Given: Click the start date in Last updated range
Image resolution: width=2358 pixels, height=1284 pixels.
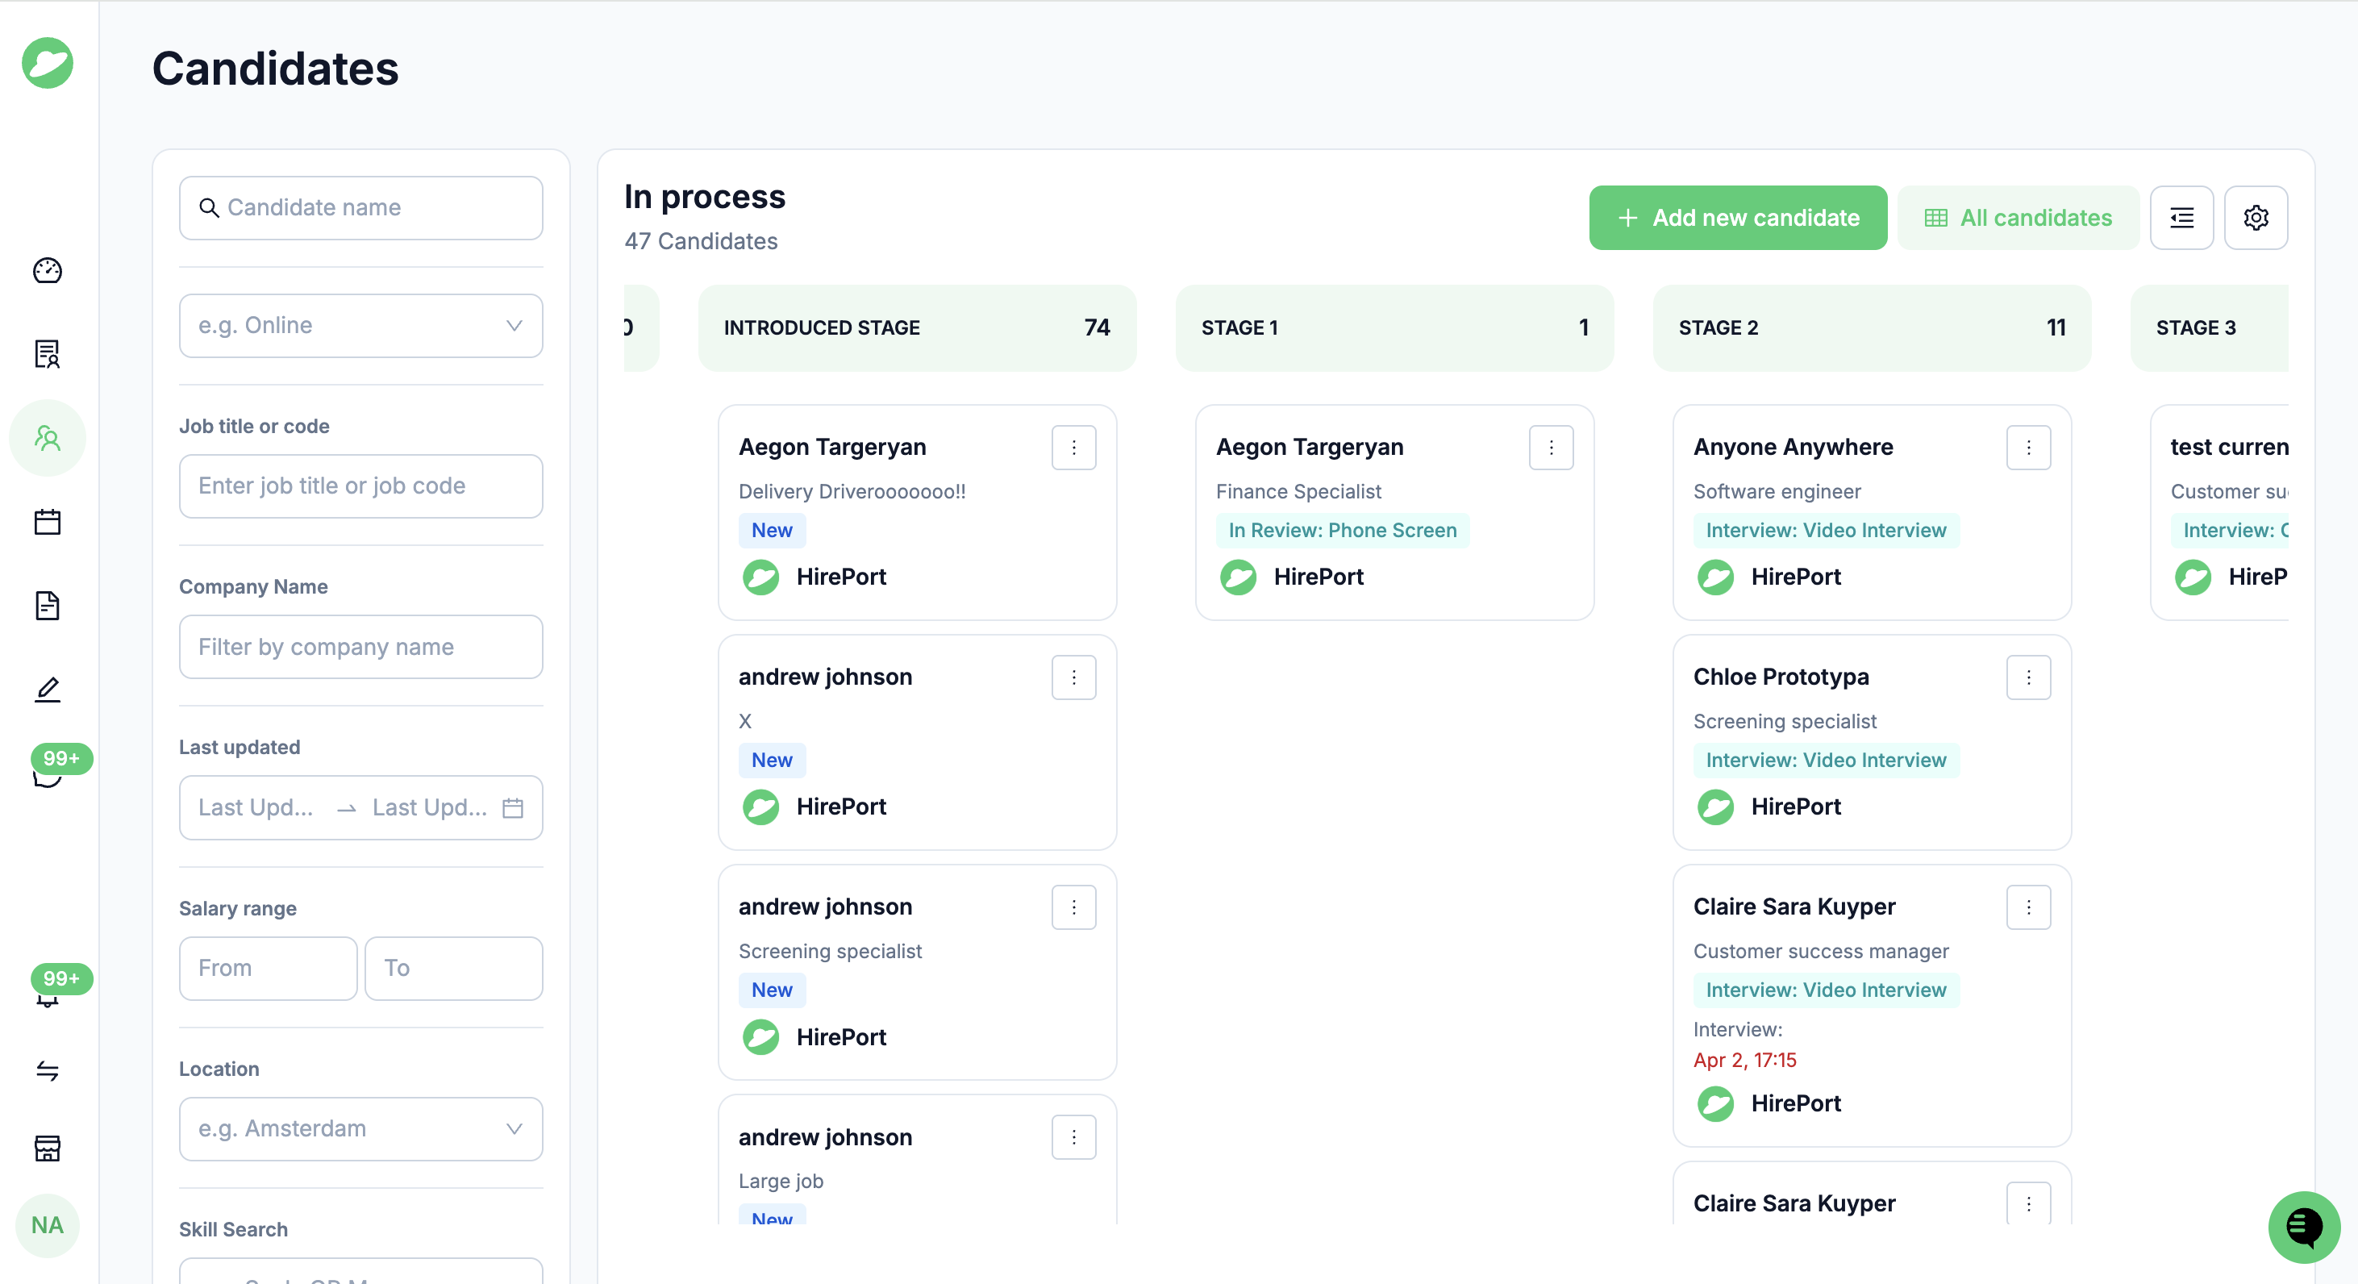Looking at the screenshot, I should [257, 808].
